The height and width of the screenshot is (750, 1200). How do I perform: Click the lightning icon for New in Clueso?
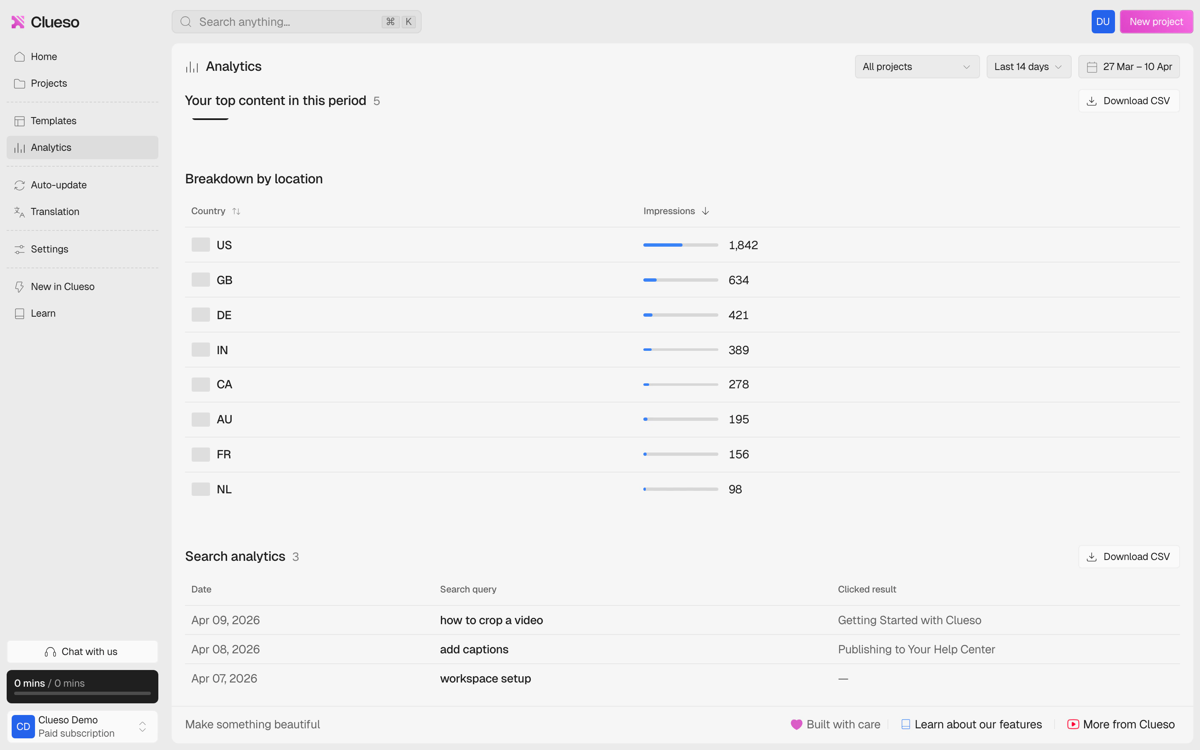(x=19, y=287)
